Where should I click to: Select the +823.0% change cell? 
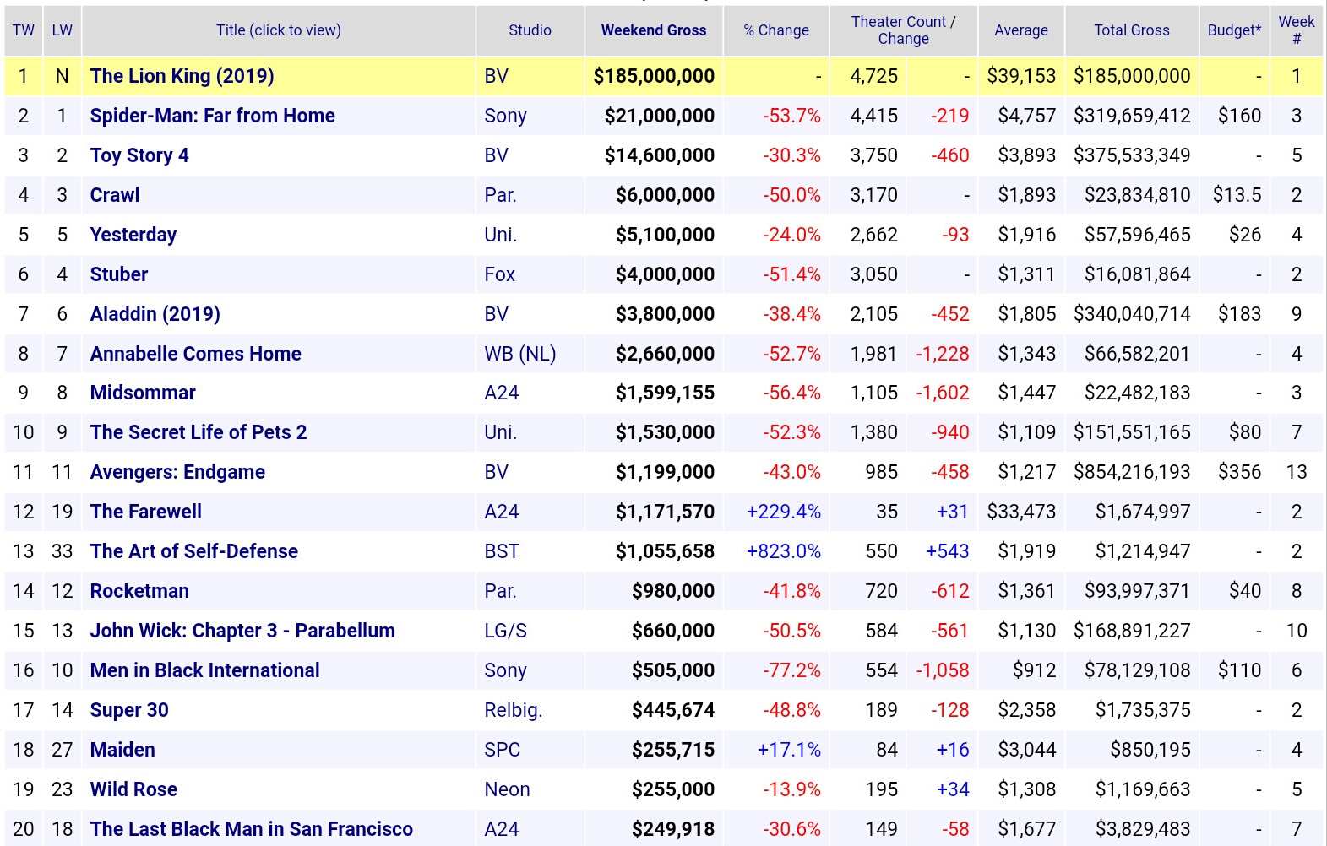tap(783, 551)
